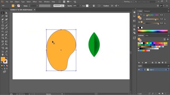Switch to the Navigator panel tab

147,11
